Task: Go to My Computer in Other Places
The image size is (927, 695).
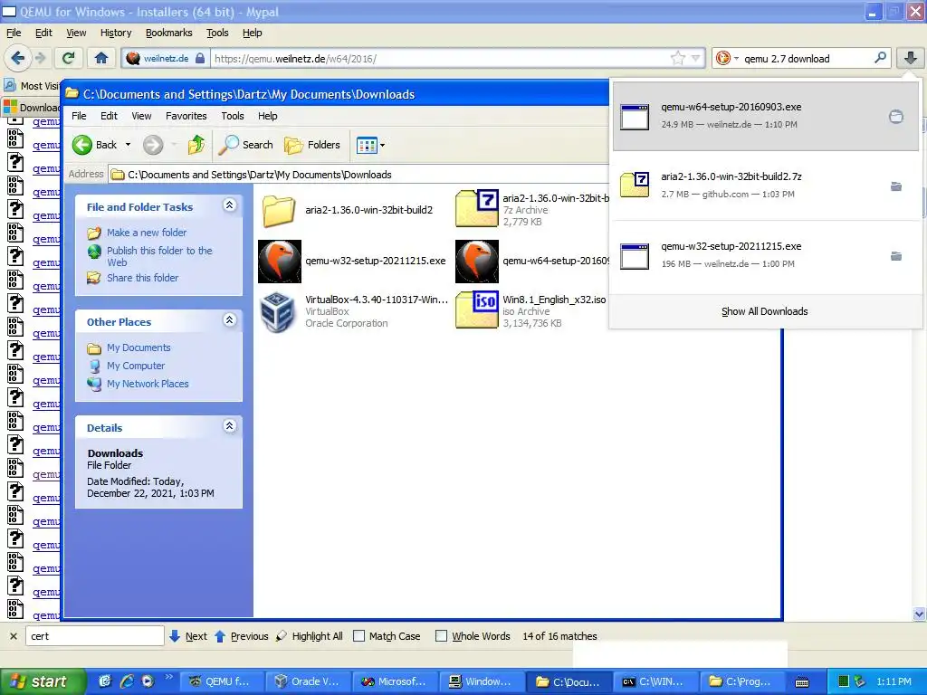Action: click(136, 366)
